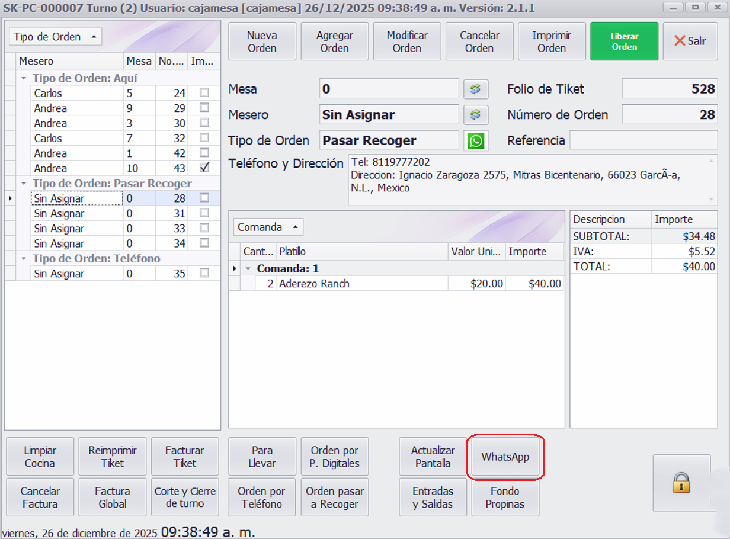730x539 pixels.
Task: Click the Platillo column header
Action: [361, 252]
